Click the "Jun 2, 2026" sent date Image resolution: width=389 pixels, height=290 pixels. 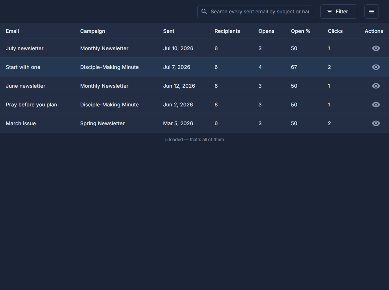pos(178,105)
